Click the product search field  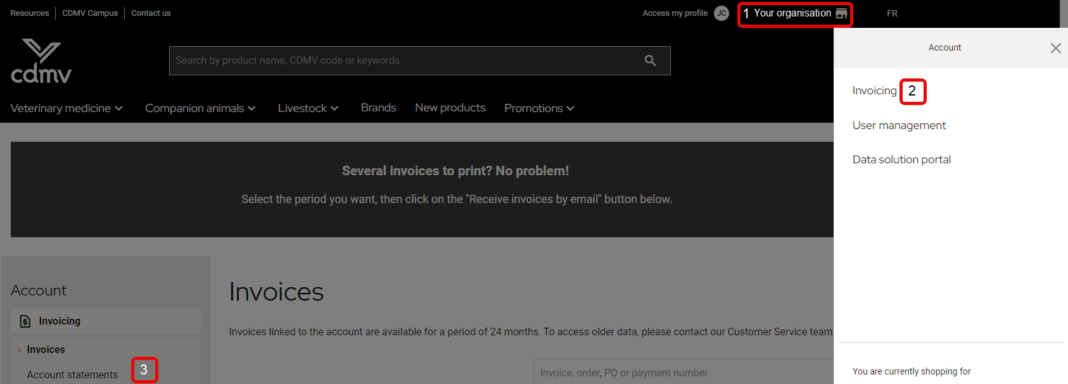419,61
